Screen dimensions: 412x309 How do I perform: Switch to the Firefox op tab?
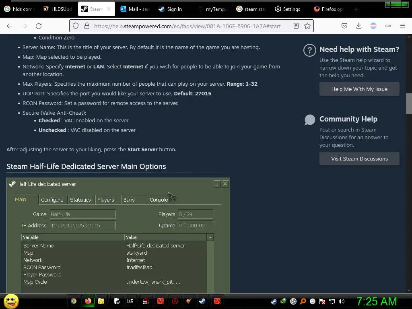click(328, 9)
